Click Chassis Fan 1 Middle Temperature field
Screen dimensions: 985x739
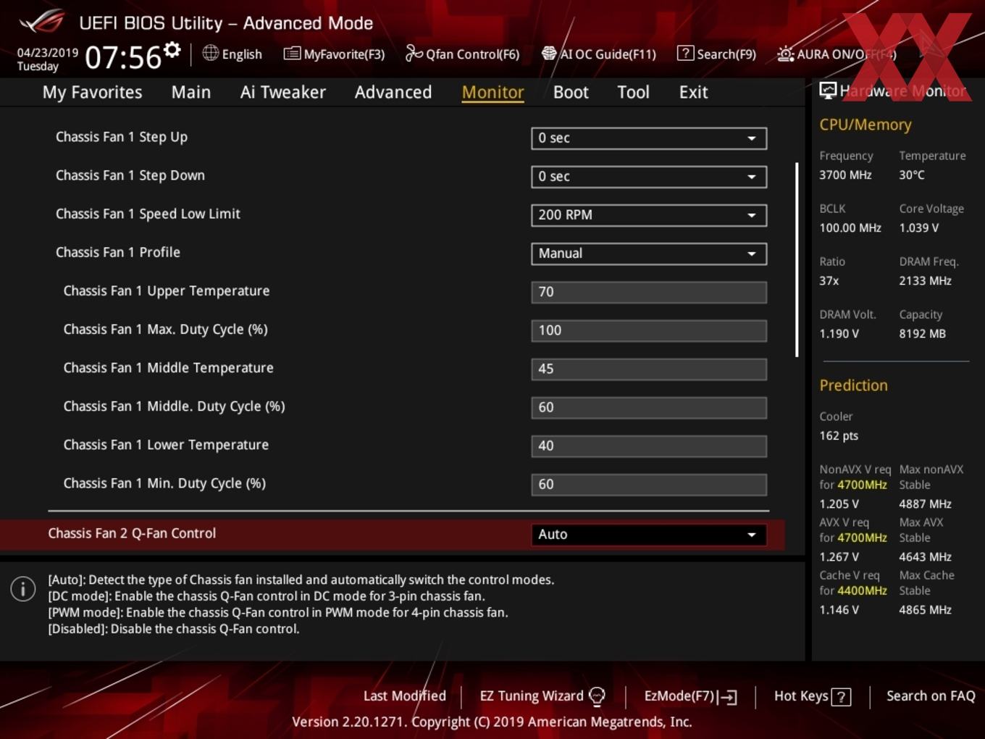click(649, 369)
